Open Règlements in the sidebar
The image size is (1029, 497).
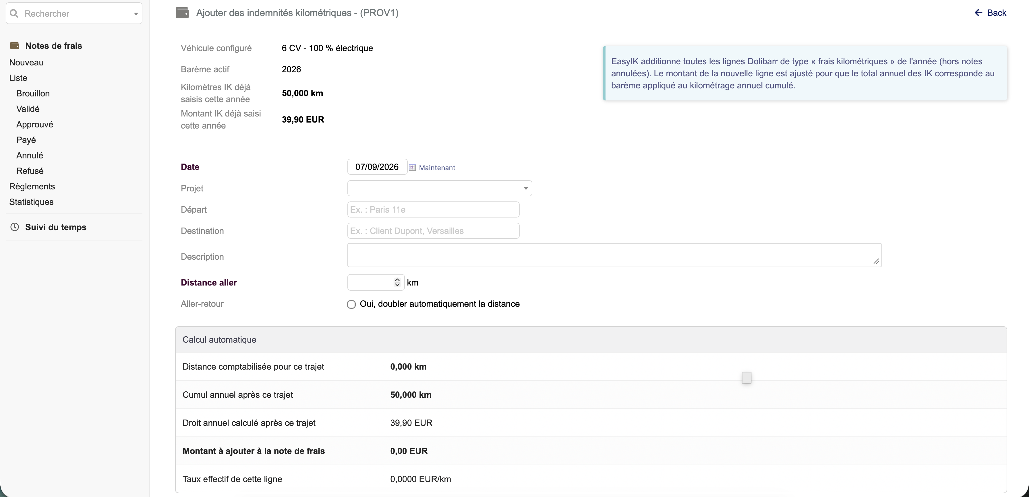[x=32, y=187]
